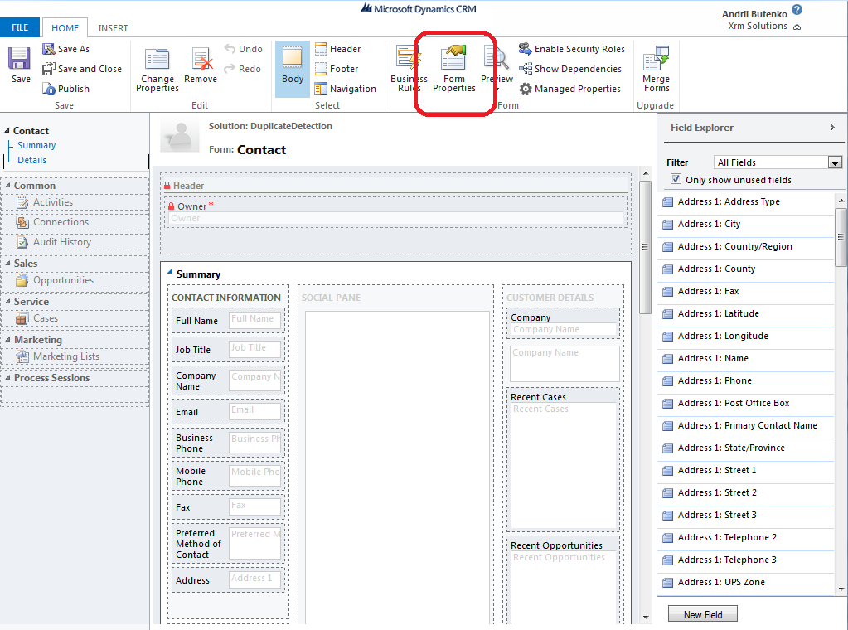Image resolution: width=848 pixels, height=630 pixels.
Task: Switch to the HOME ribbon tab
Action: 65,28
